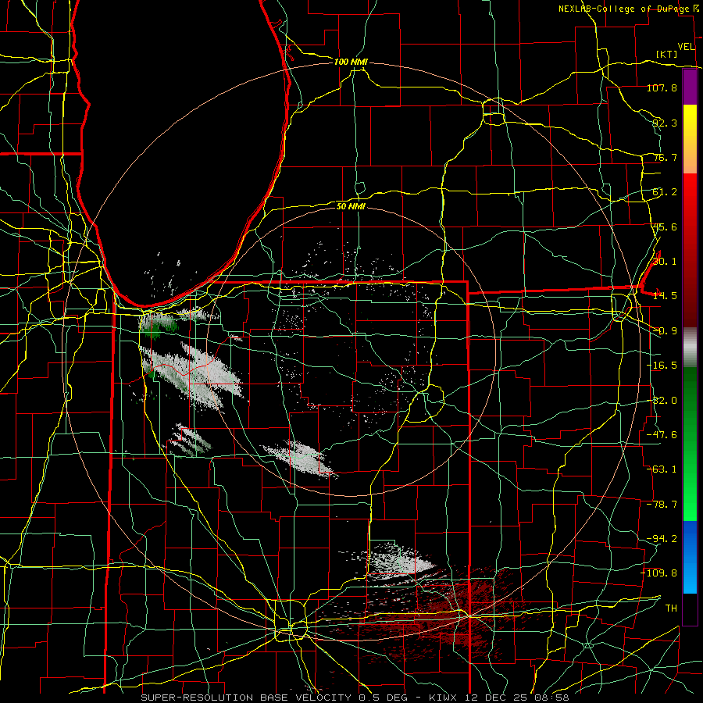Click the TH label on the legend
The height and width of the screenshot is (703, 703).
point(671,608)
